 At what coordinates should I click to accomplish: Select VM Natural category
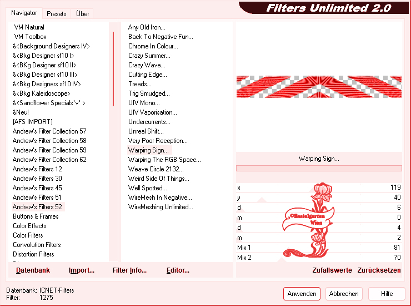coord(29,27)
